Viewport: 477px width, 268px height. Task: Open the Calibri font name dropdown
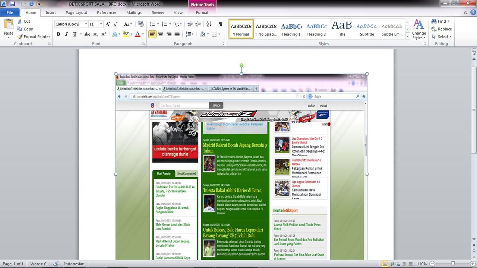click(x=86, y=24)
